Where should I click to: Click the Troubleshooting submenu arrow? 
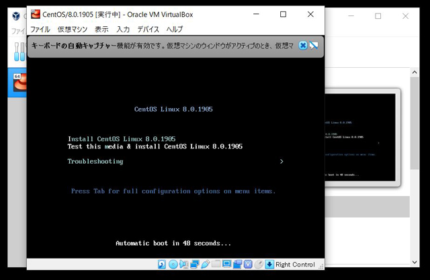(282, 161)
